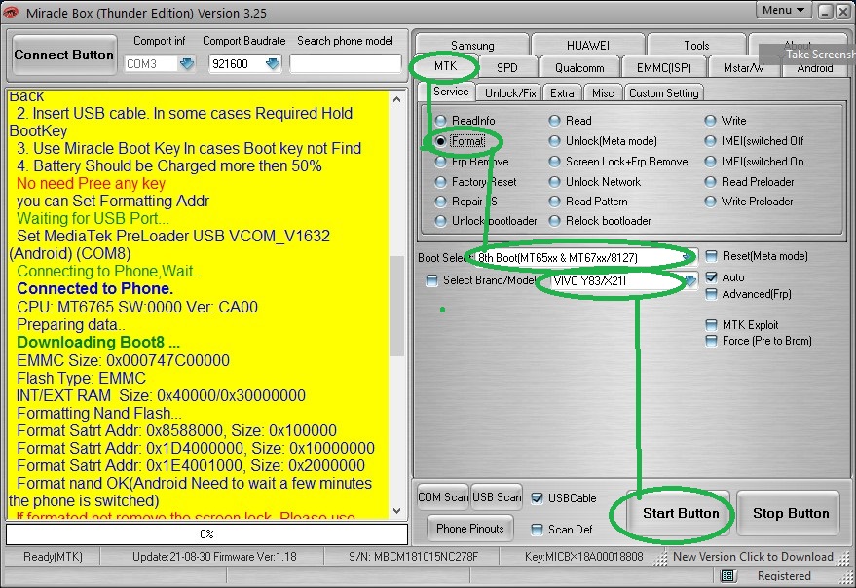Select the Read radio option
The height and width of the screenshot is (588, 856).
[x=555, y=120]
